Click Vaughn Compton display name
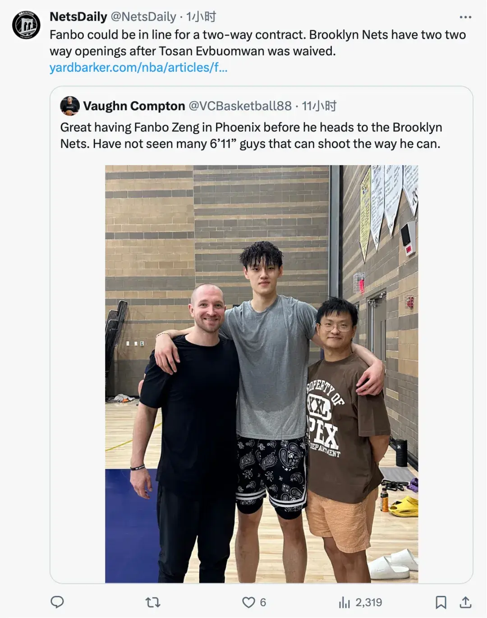 pyautogui.click(x=134, y=106)
